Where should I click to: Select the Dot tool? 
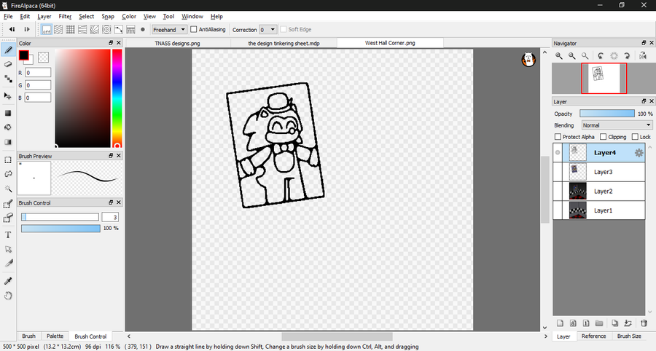pyautogui.click(x=8, y=79)
